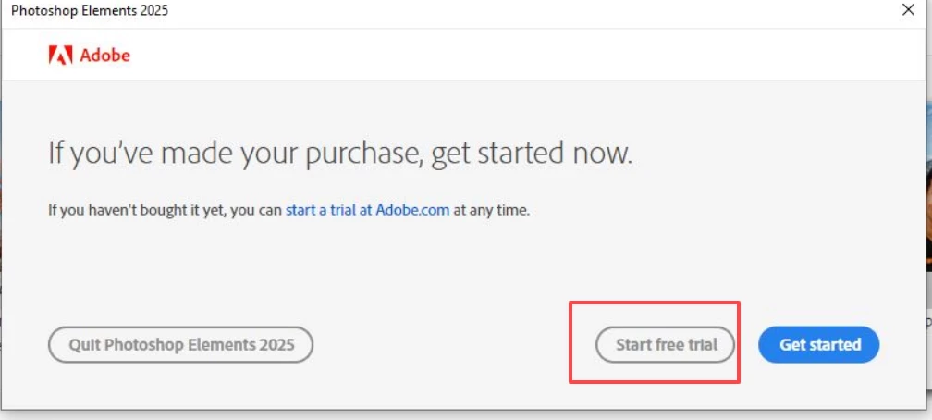Click the "get started now." phrase in the heading
The height and width of the screenshot is (420, 932).
(532, 154)
